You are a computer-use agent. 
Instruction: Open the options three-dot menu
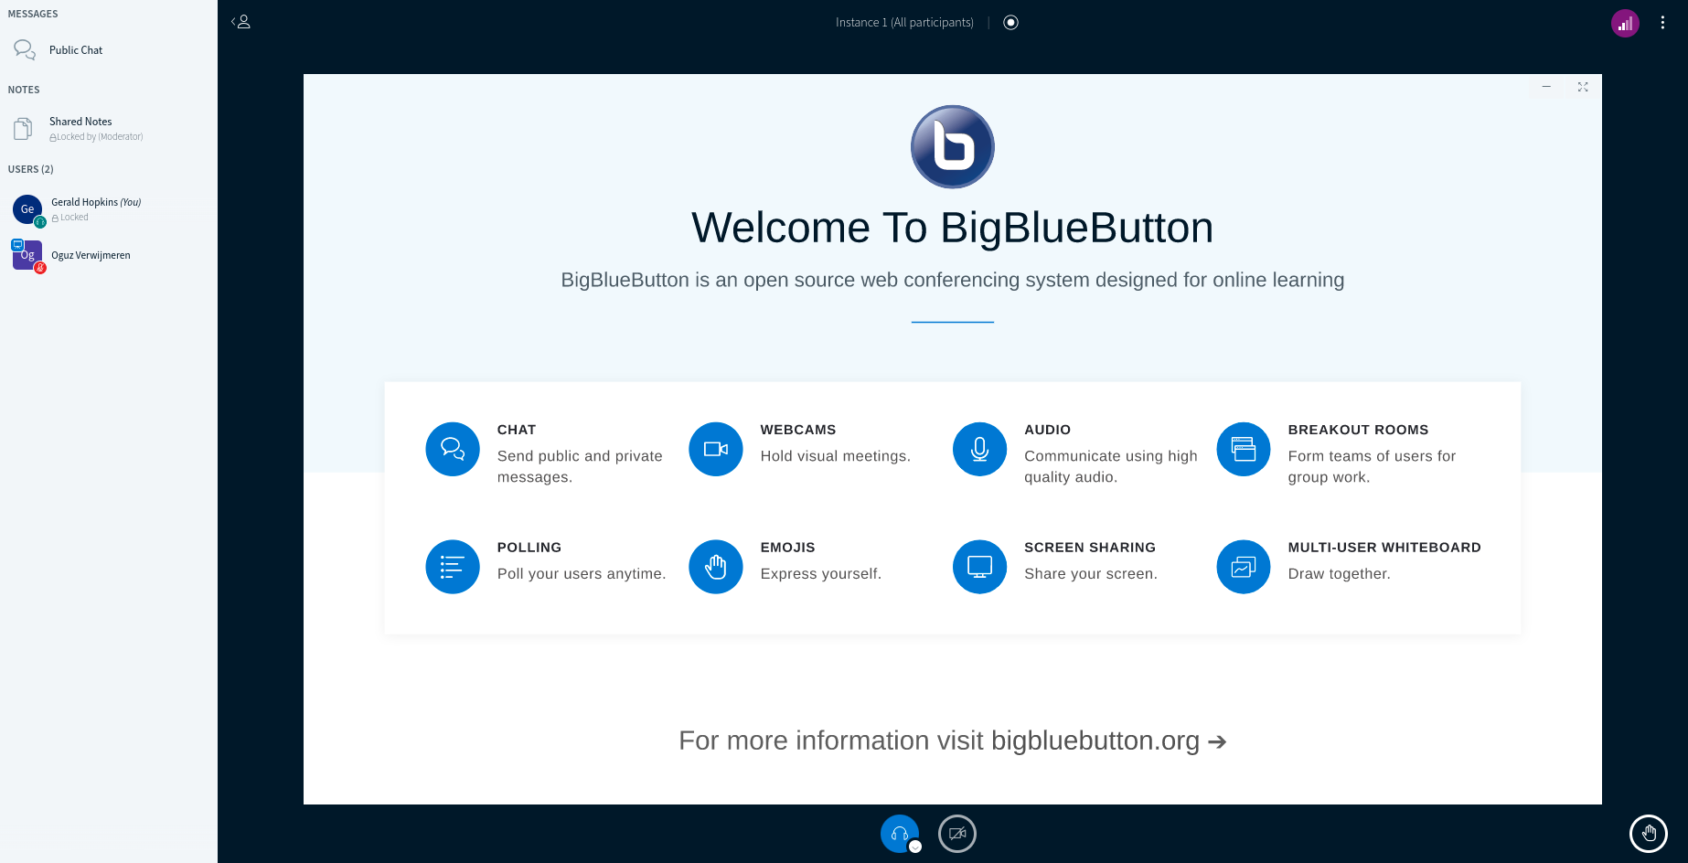(1662, 23)
